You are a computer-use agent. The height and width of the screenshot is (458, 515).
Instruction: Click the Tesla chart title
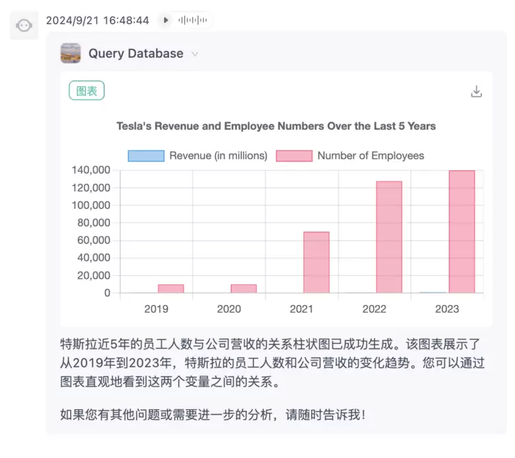coord(276,126)
